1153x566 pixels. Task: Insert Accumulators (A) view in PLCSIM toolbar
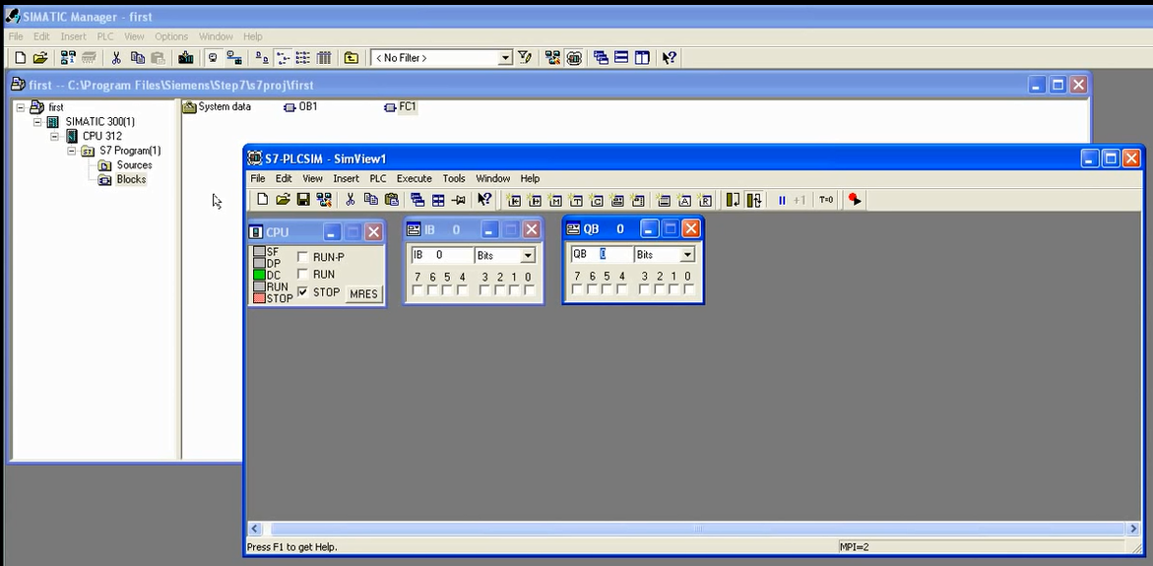point(684,200)
